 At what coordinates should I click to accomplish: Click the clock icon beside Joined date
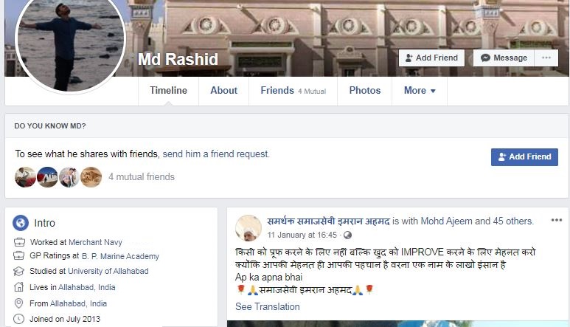point(19,319)
